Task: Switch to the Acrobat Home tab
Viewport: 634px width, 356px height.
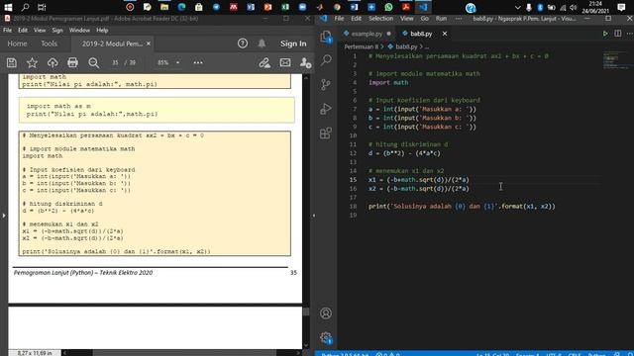Action: point(18,44)
